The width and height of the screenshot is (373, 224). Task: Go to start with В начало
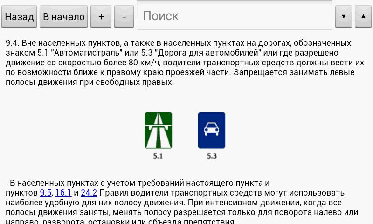(x=63, y=16)
